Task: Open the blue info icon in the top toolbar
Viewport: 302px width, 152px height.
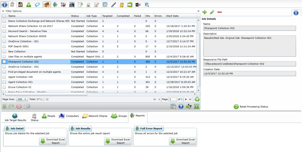Action: click(4, 4)
